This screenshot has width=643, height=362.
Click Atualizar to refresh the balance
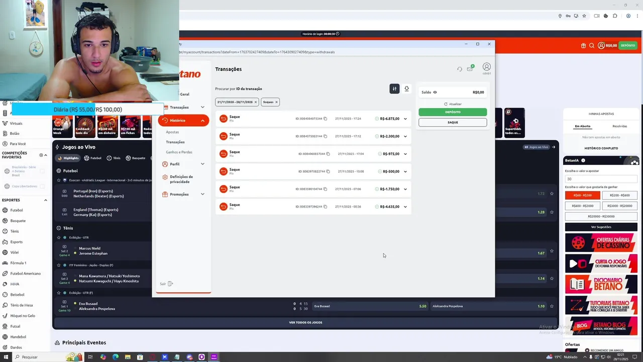coord(453,104)
